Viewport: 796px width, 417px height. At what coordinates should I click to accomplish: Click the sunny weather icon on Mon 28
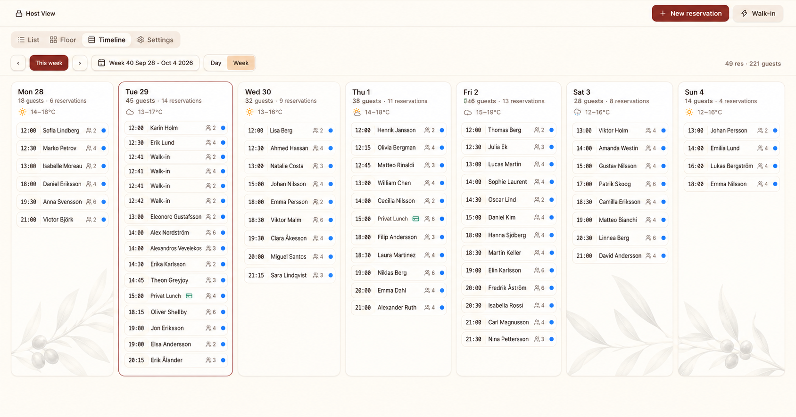[x=22, y=112]
